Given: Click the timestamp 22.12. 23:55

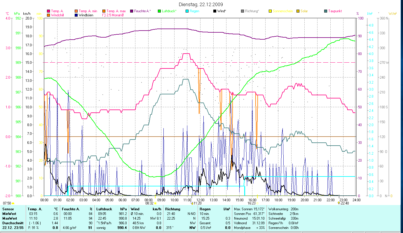Looking at the screenshot, I should point(13,227).
